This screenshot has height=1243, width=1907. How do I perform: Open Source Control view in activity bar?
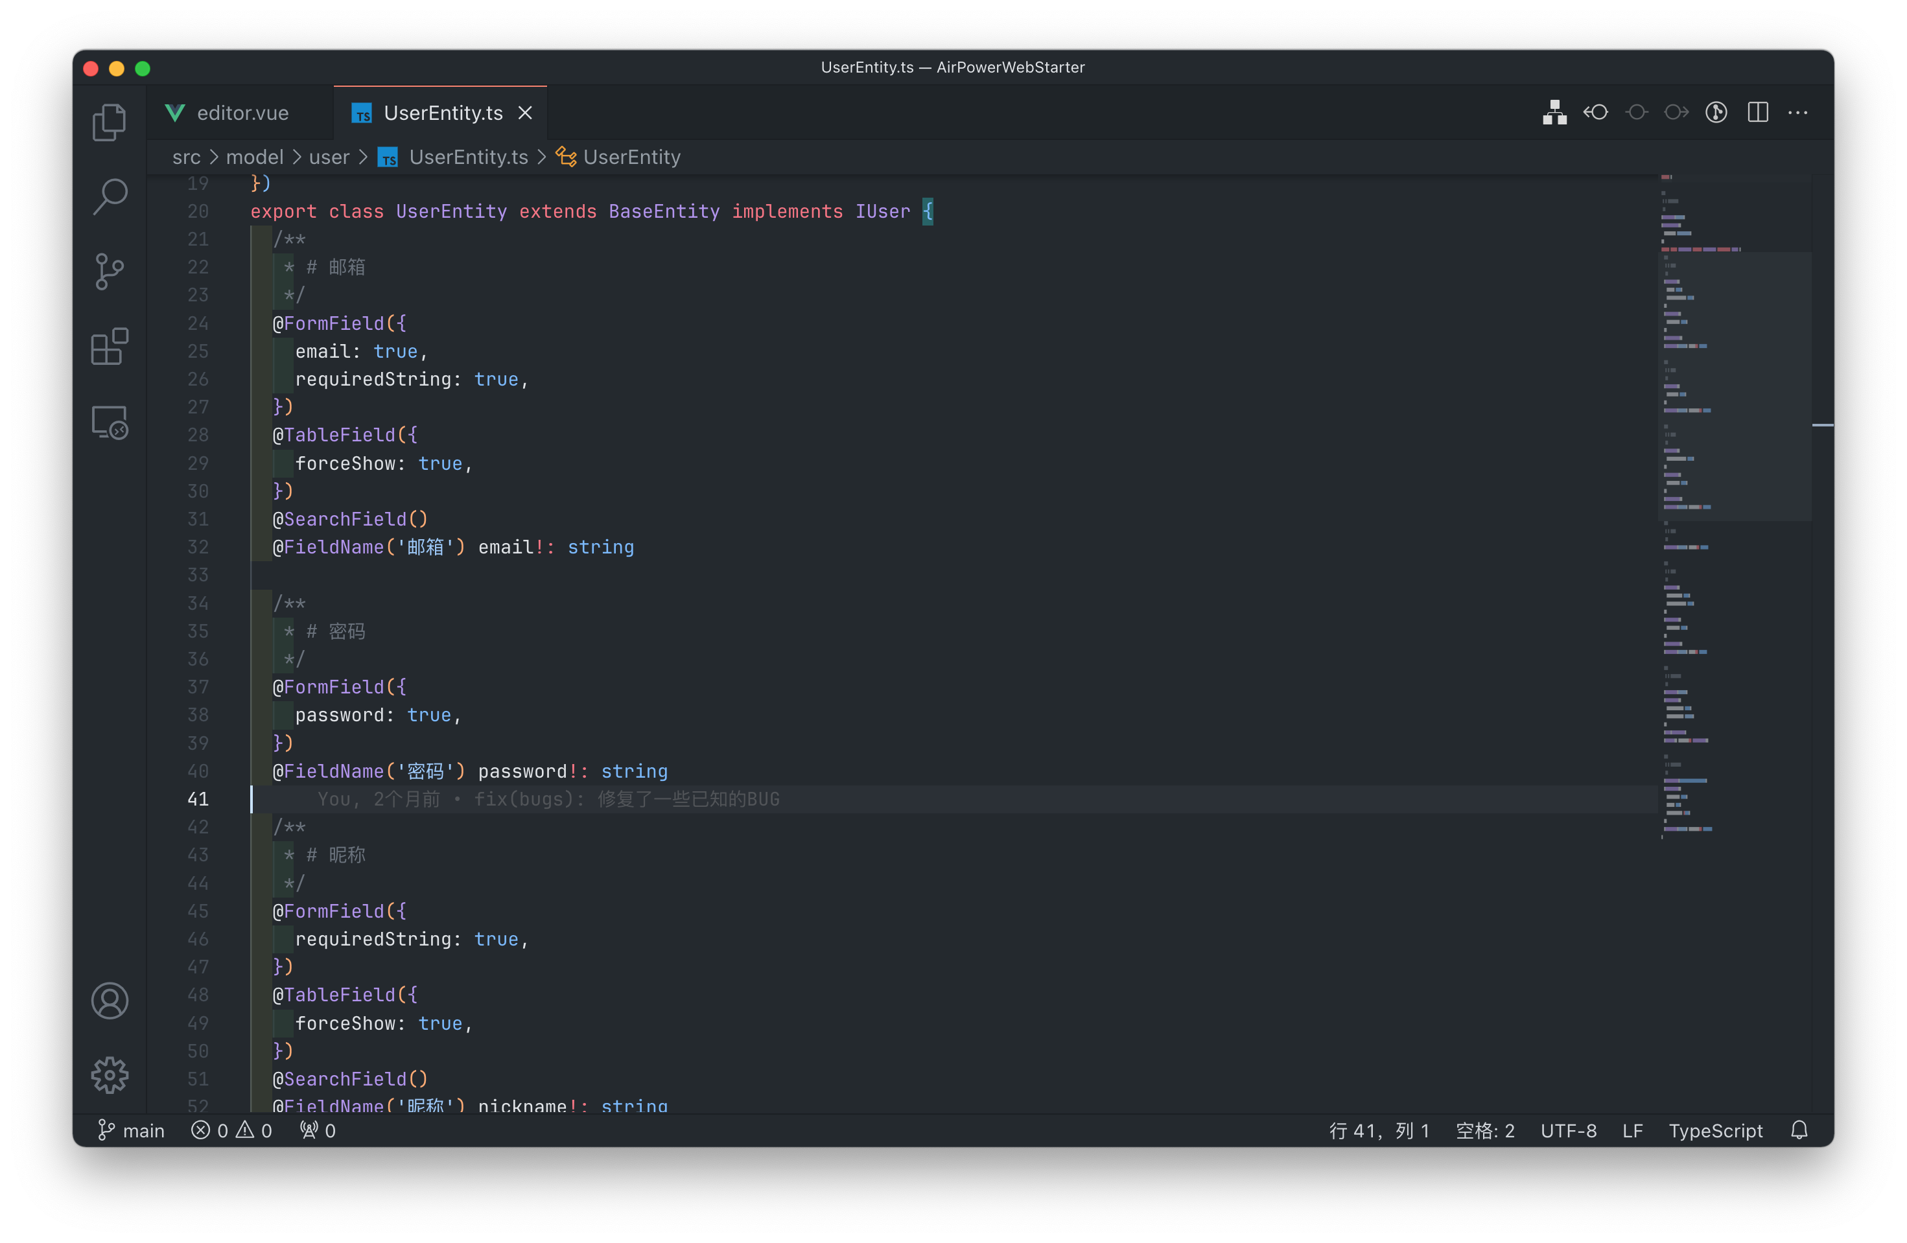click(110, 272)
